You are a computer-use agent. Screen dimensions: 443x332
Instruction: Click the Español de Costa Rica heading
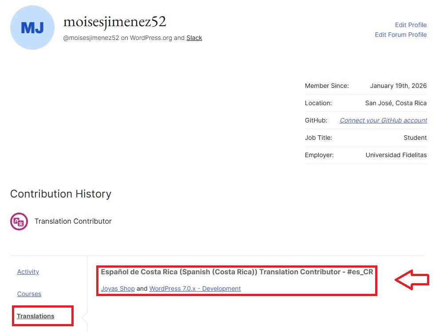[237, 272]
